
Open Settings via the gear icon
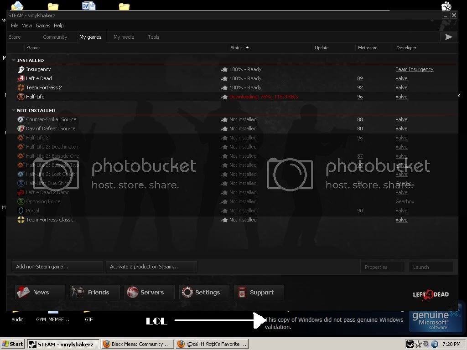click(x=187, y=292)
